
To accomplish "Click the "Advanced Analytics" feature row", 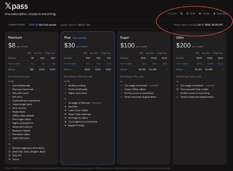I will (x=20, y=127).
